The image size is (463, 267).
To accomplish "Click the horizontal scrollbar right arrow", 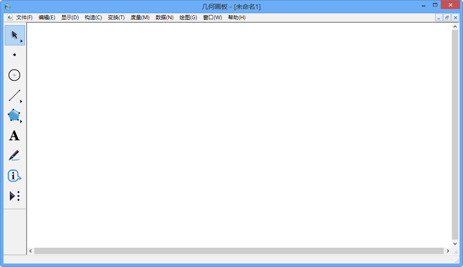I will (x=448, y=251).
